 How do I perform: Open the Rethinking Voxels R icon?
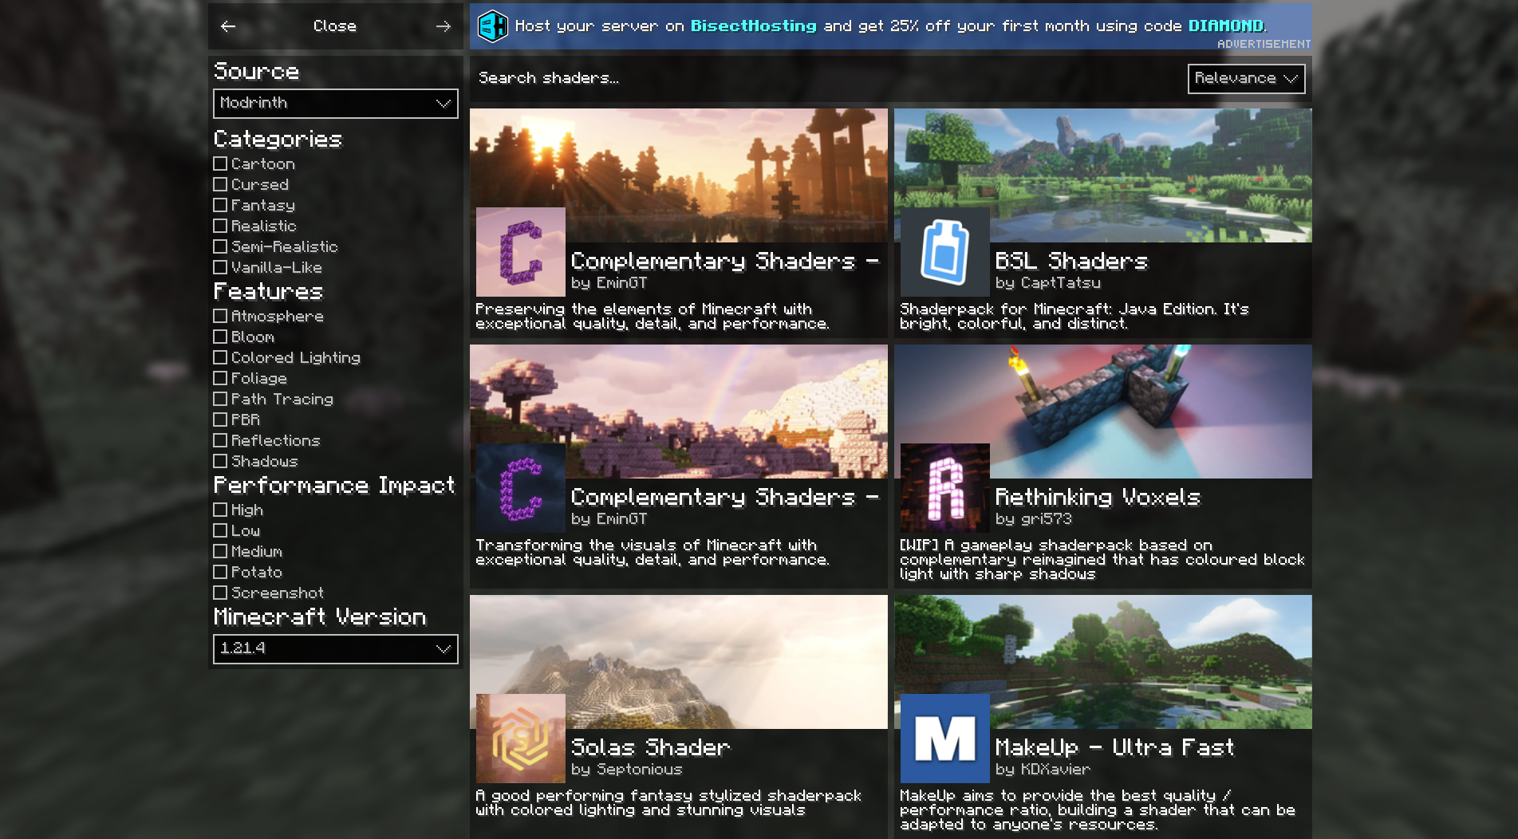pyautogui.click(x=945, y=488)
